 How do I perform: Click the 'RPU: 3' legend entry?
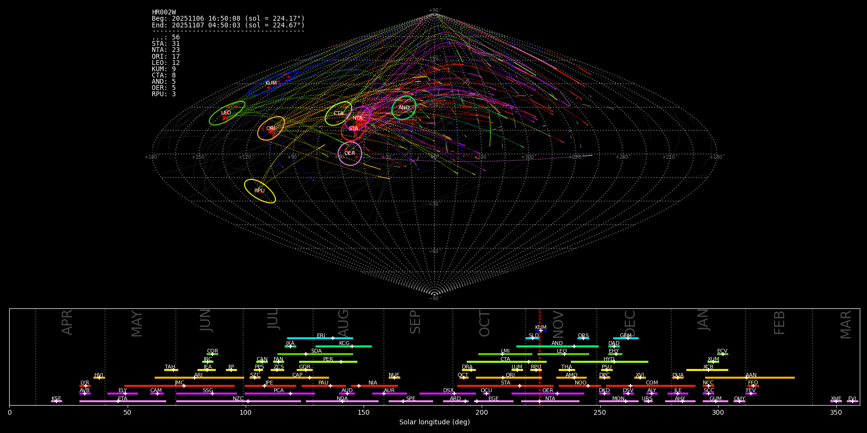click(x=164, y=94)
